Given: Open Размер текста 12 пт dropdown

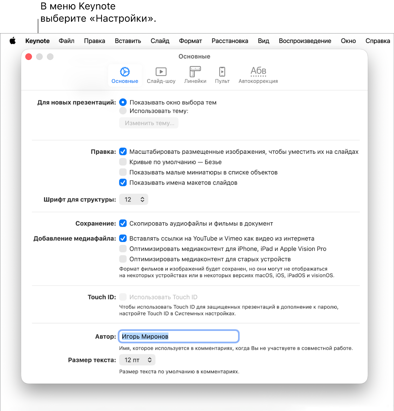Looking at the screenshot, I should [x=137, y=360].
